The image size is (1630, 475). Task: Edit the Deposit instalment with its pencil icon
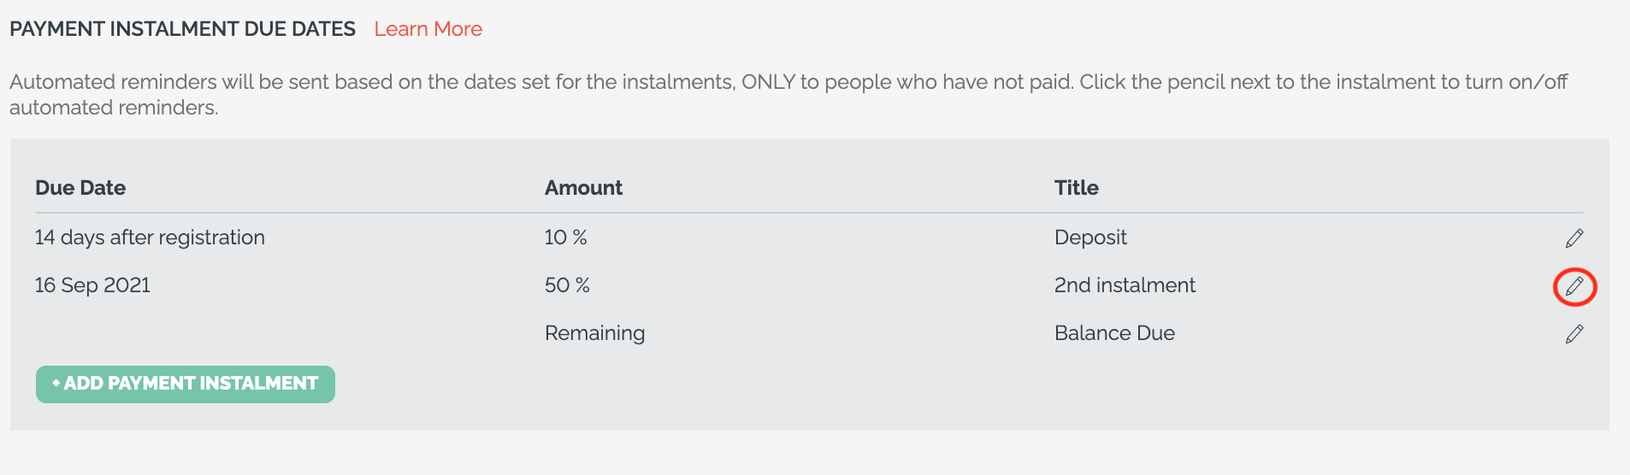1574,238
